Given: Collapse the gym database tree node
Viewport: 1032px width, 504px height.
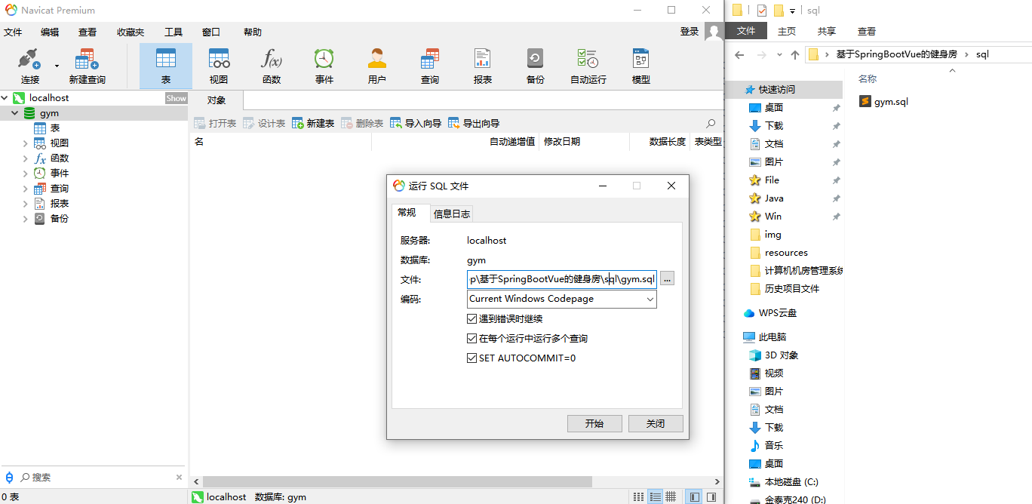Looking at the screenshot, I should tap(14, 113).
